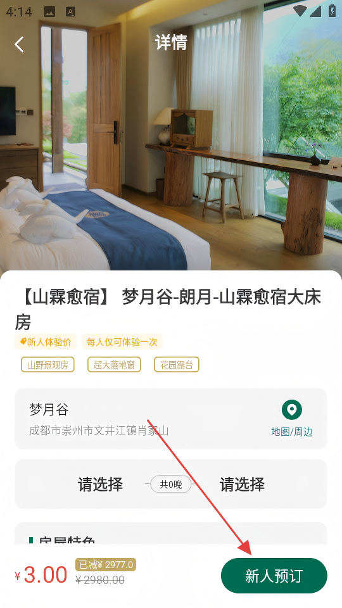Tap the 共0晚 nights indicator

(171, 484)
